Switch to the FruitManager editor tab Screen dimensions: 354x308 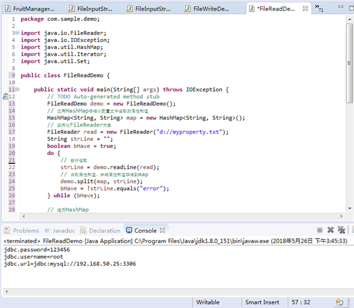coord(30,9)
